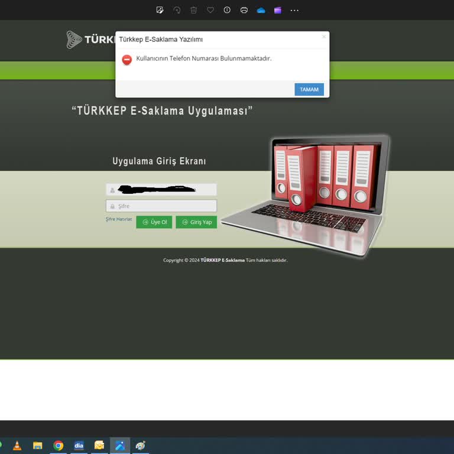This screenshot has height=454, width=454.
Task: Click the Copyright 2024 TÜRKKEP E-Saklama footer text
Action: (x=225, y=260)
